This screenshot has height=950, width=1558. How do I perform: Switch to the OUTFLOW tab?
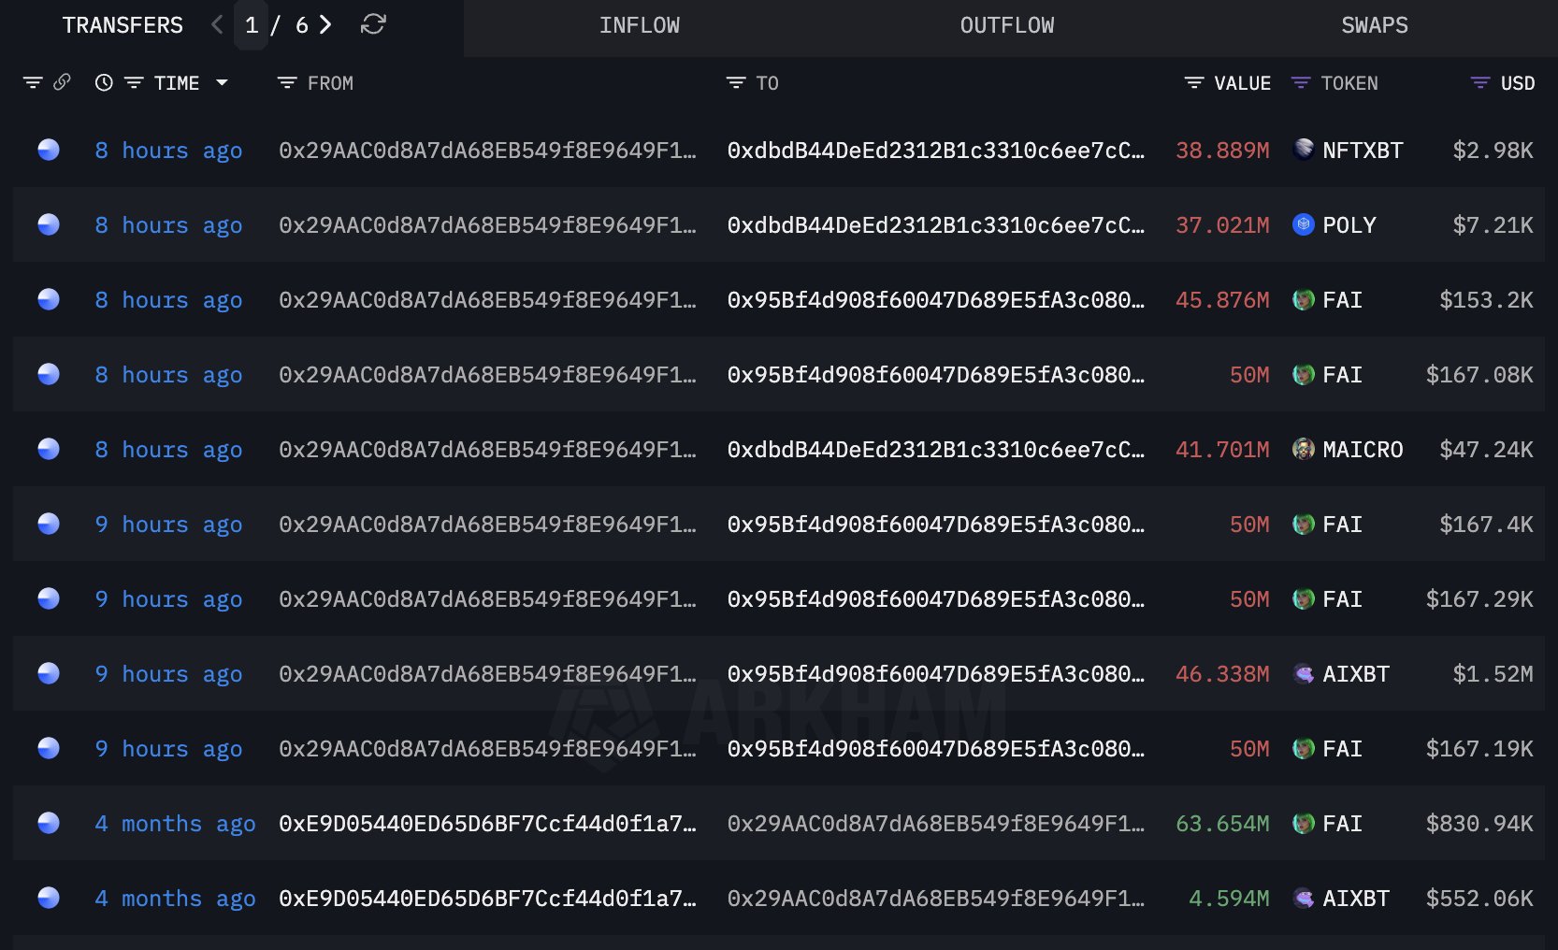pyautogui.click(x=1007, y=26)
